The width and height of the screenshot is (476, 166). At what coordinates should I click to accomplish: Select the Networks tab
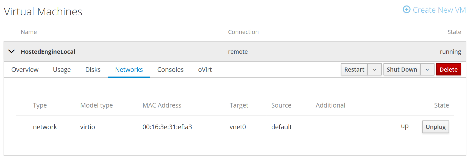[129, 70]
